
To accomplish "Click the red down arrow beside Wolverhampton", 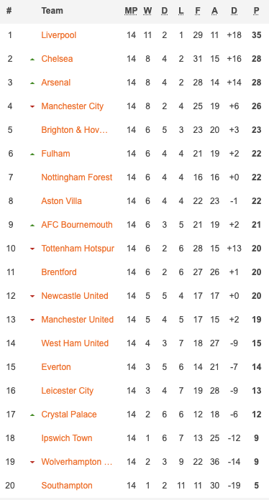I will coord(32,462).
